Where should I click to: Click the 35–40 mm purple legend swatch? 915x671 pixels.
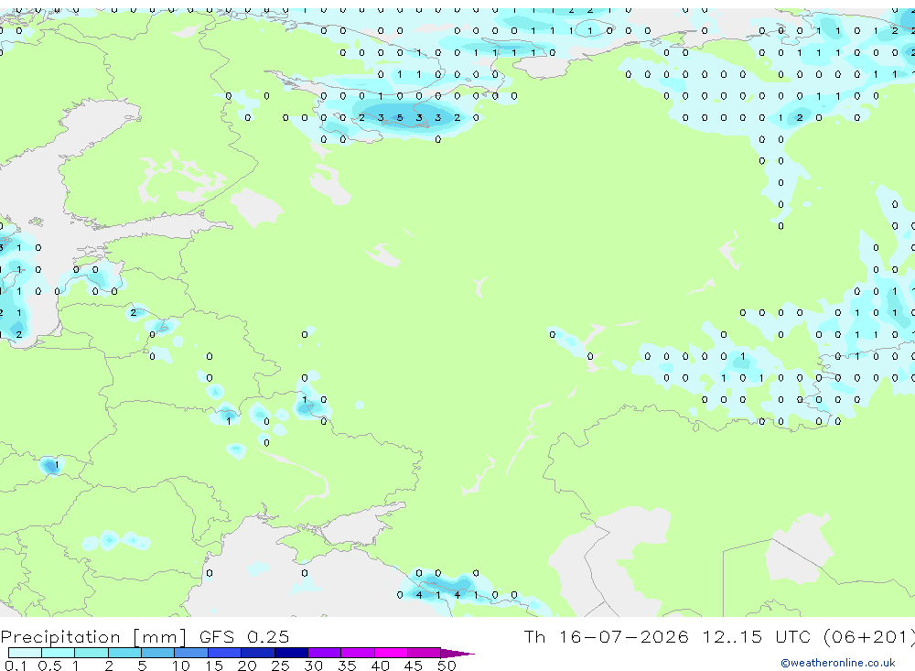357,653
